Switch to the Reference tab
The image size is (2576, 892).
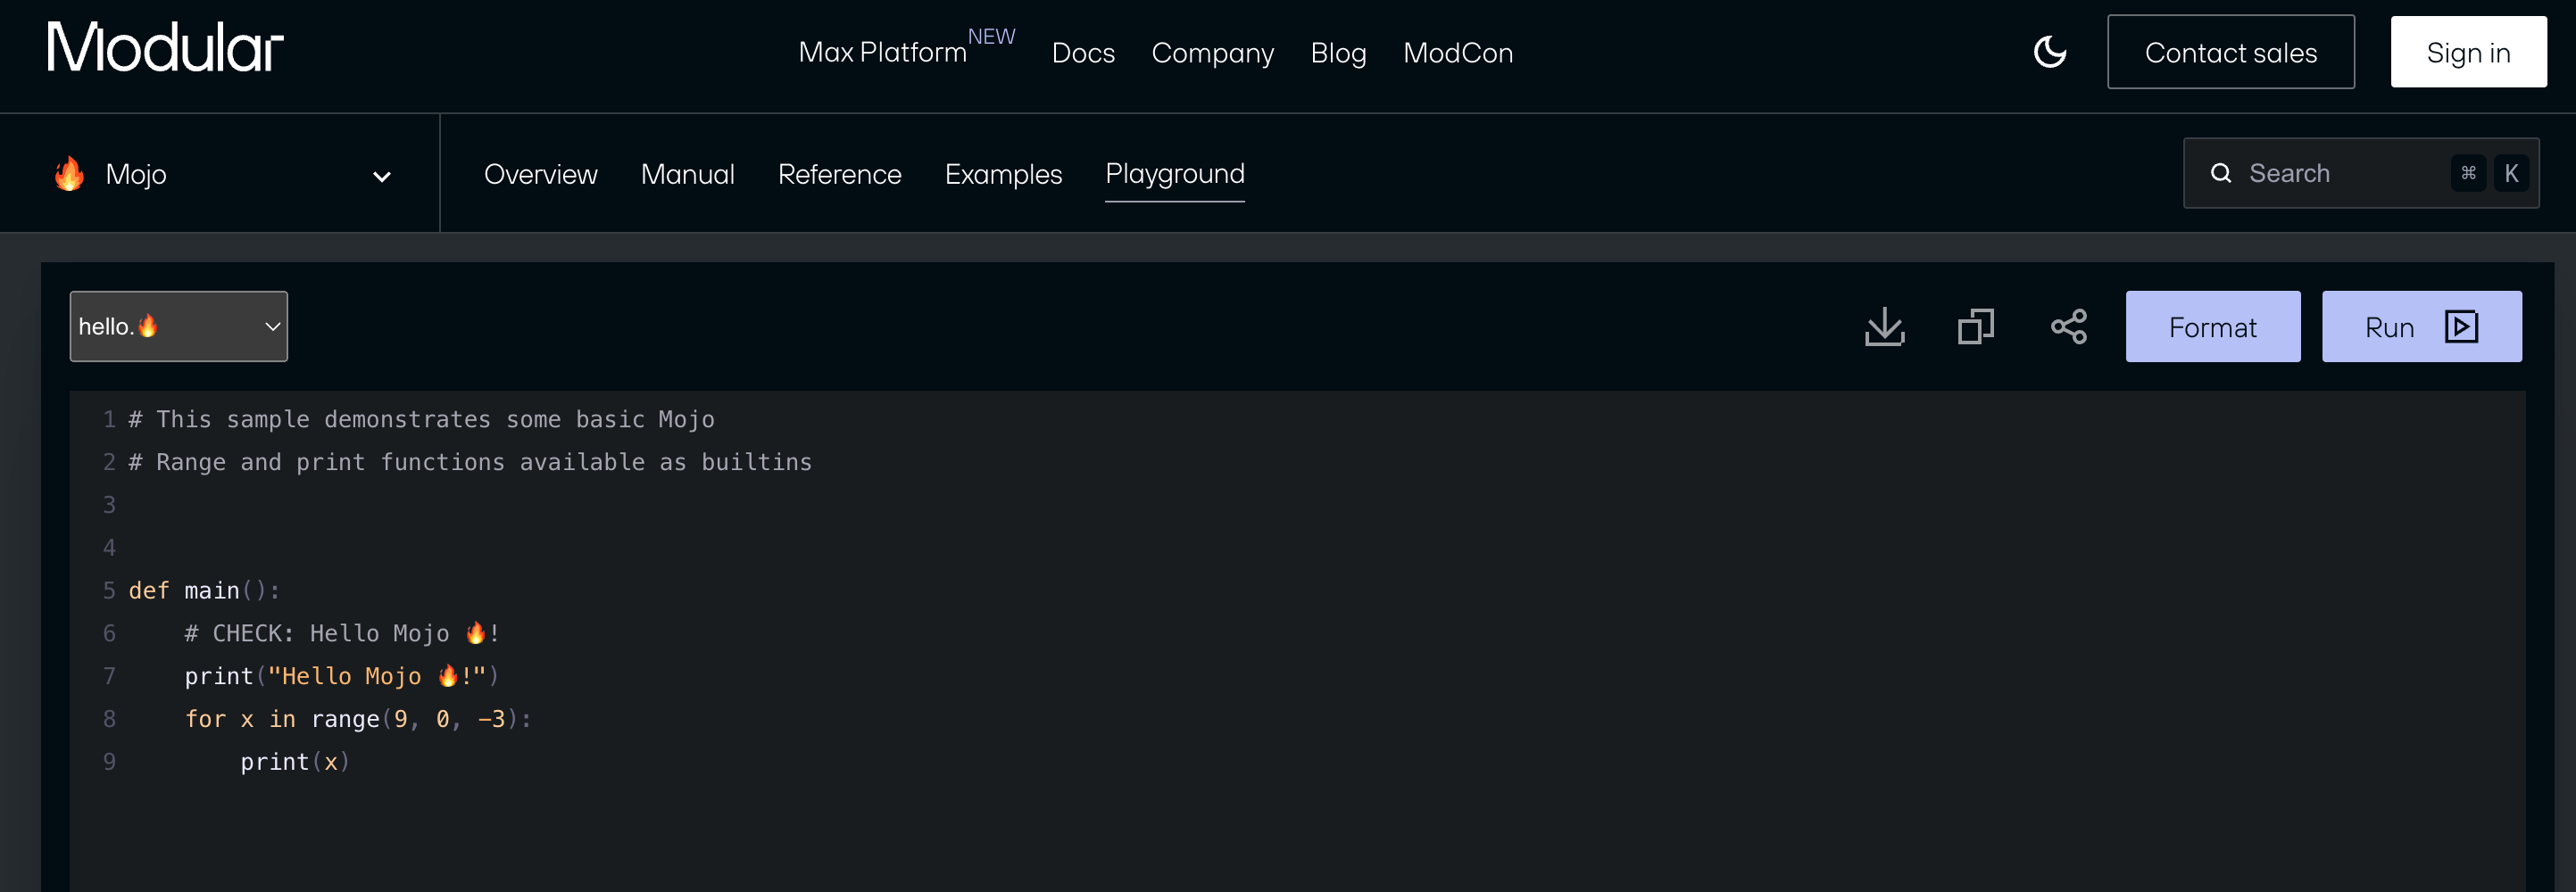839,175
